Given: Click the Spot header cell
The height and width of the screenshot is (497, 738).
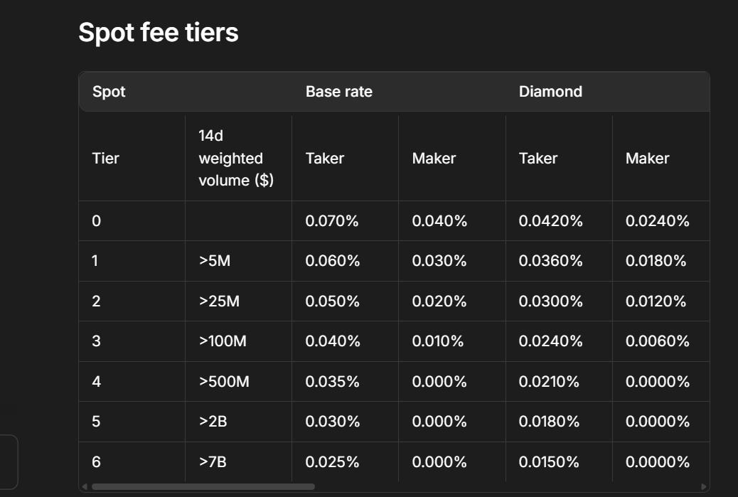Looking at the screenshot, I should coord(109,92).
